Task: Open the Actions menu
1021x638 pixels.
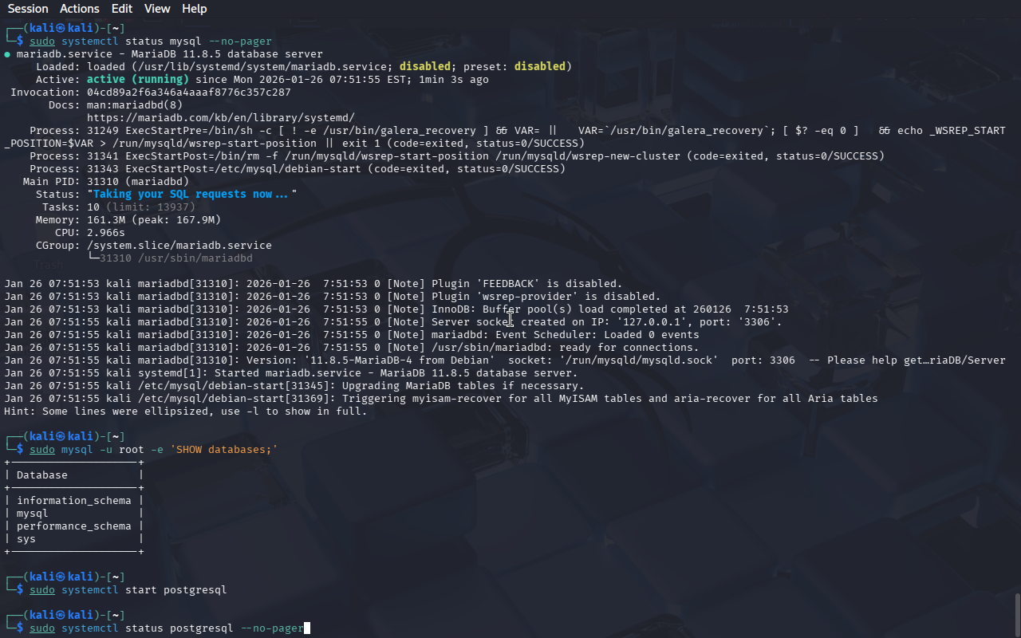Action: click(80, 9)
